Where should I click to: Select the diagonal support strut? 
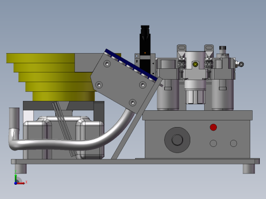(x=137, y=118)
